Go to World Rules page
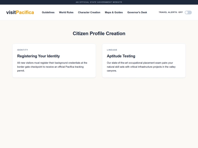Screen dimensions: 198x148 [66, 12]
